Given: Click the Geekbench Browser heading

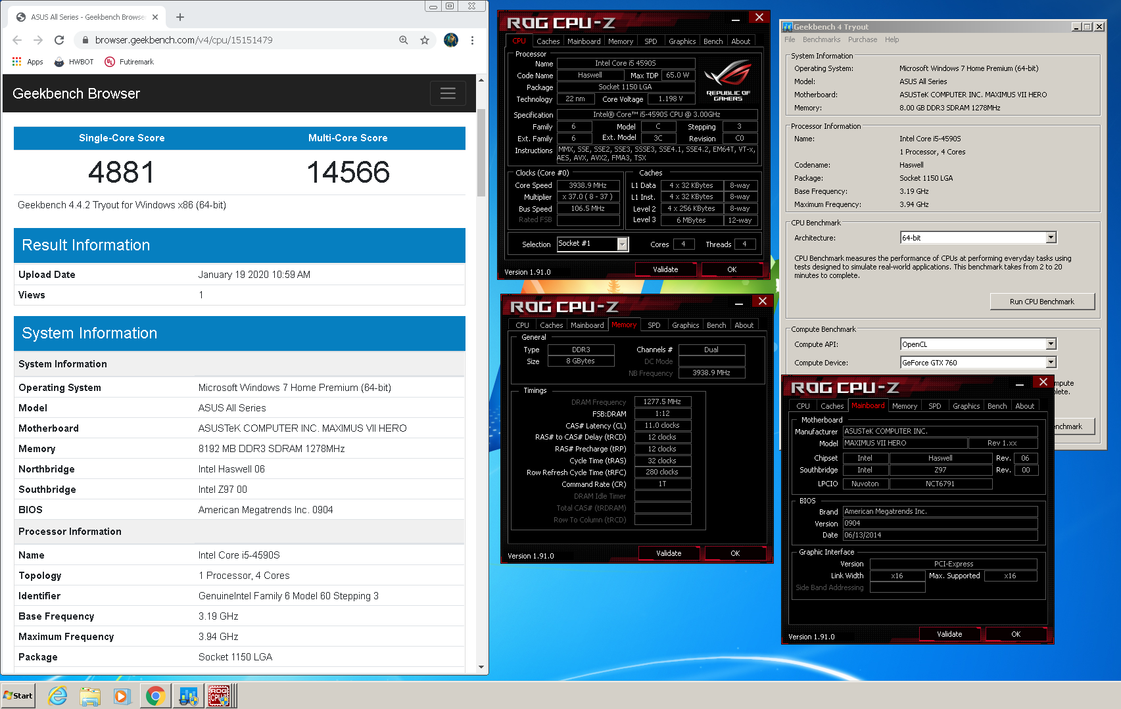Looking at the screenshot, I should (x=76, y=93).
